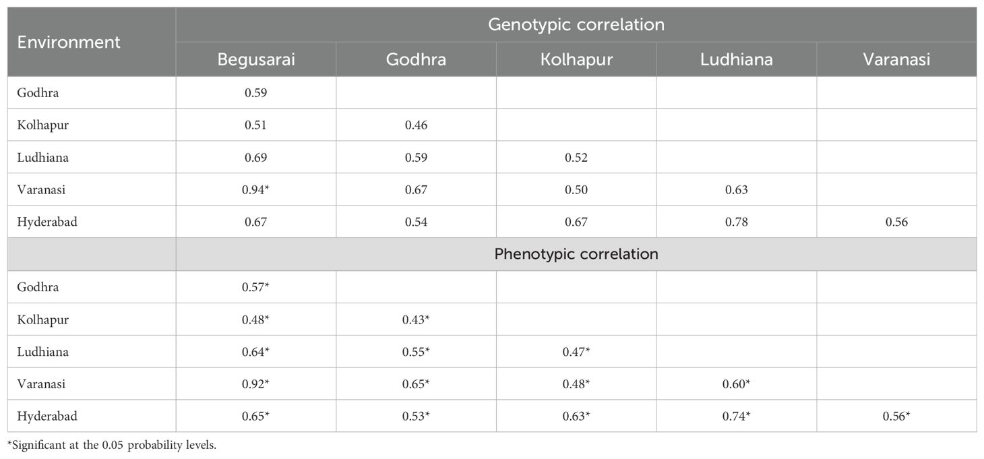Click the 0.94* genotypic correlation value
The width and height of the screenshot is (984, 459).
pyautogui.click(x=256, y=190)
